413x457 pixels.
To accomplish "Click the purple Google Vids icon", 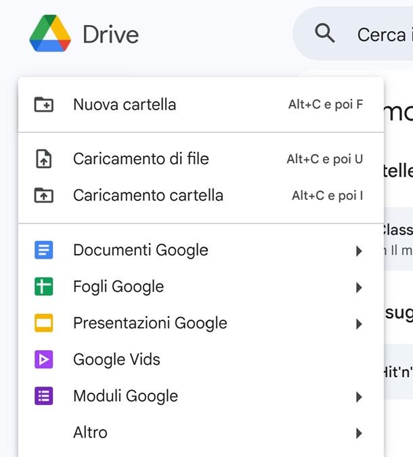I will 43,360.
